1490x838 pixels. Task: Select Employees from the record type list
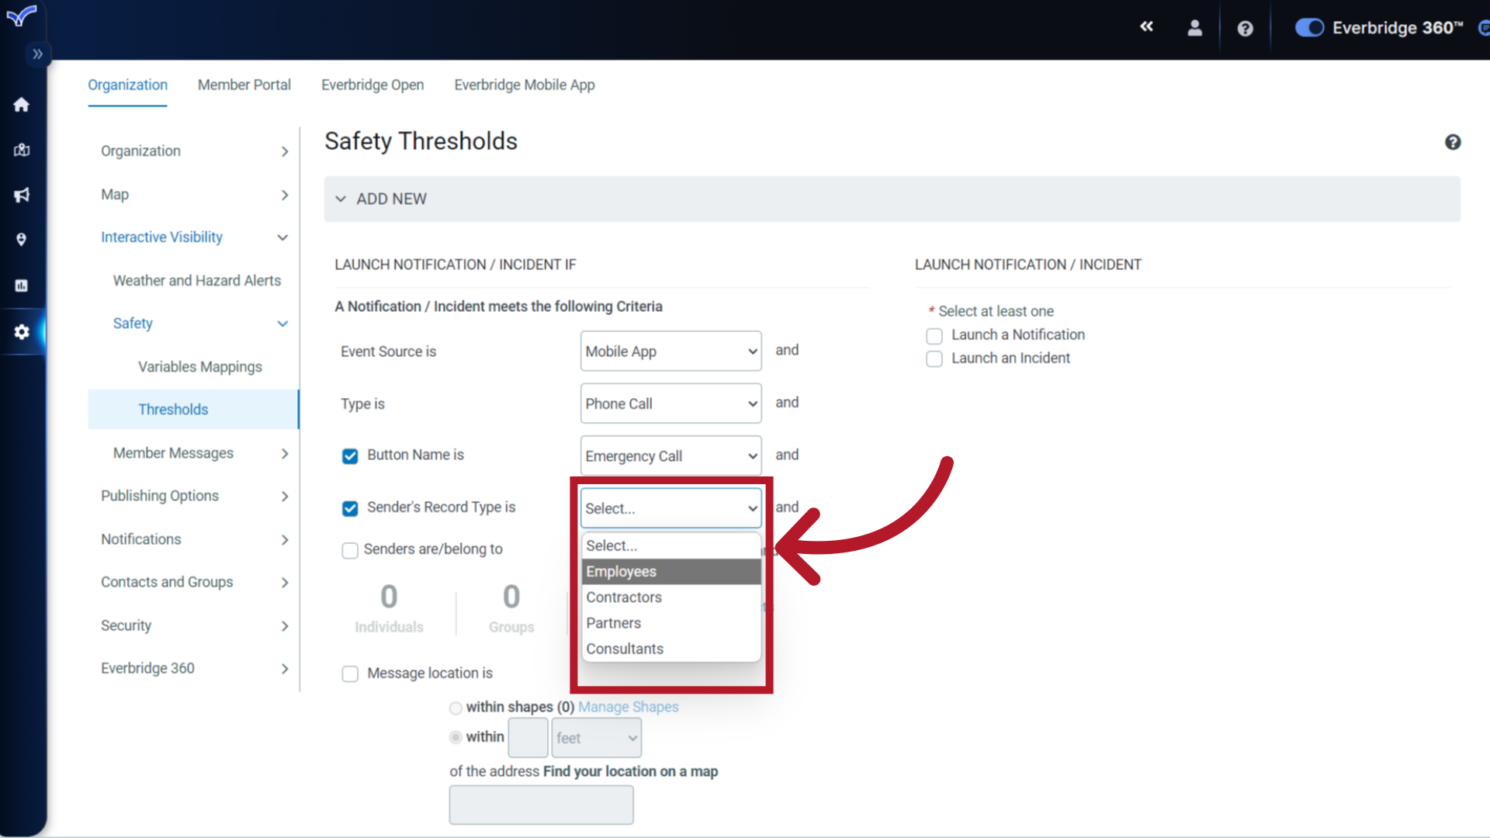(x=621, y=572)
